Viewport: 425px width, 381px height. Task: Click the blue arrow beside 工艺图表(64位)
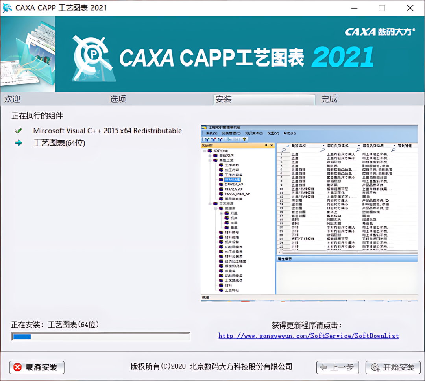coord(18,143)
